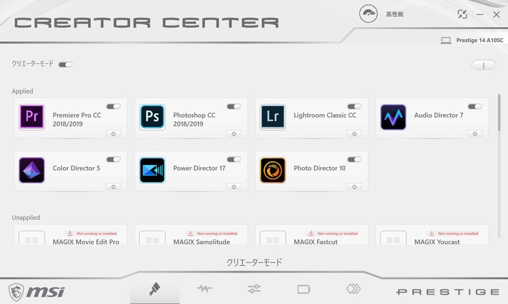Click the laptop icon beside Prestige 14 A10SC
Image resolution: width=508 pixels, height=304 pixels.
[446, 40]
